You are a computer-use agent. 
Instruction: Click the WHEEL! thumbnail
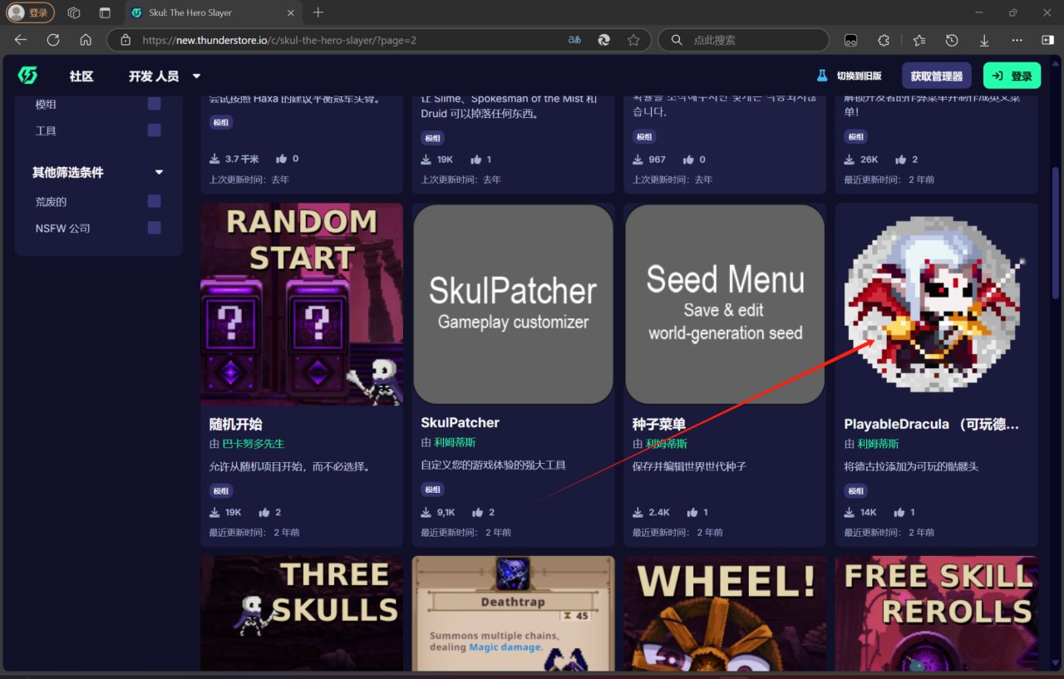[x=725, y=613]
